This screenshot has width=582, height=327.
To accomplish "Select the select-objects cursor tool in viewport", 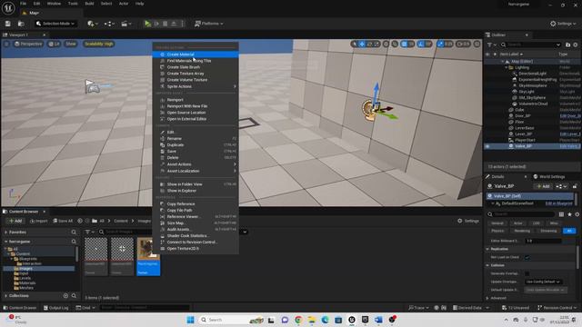I will pyautogui.click(x=355, y=45).
